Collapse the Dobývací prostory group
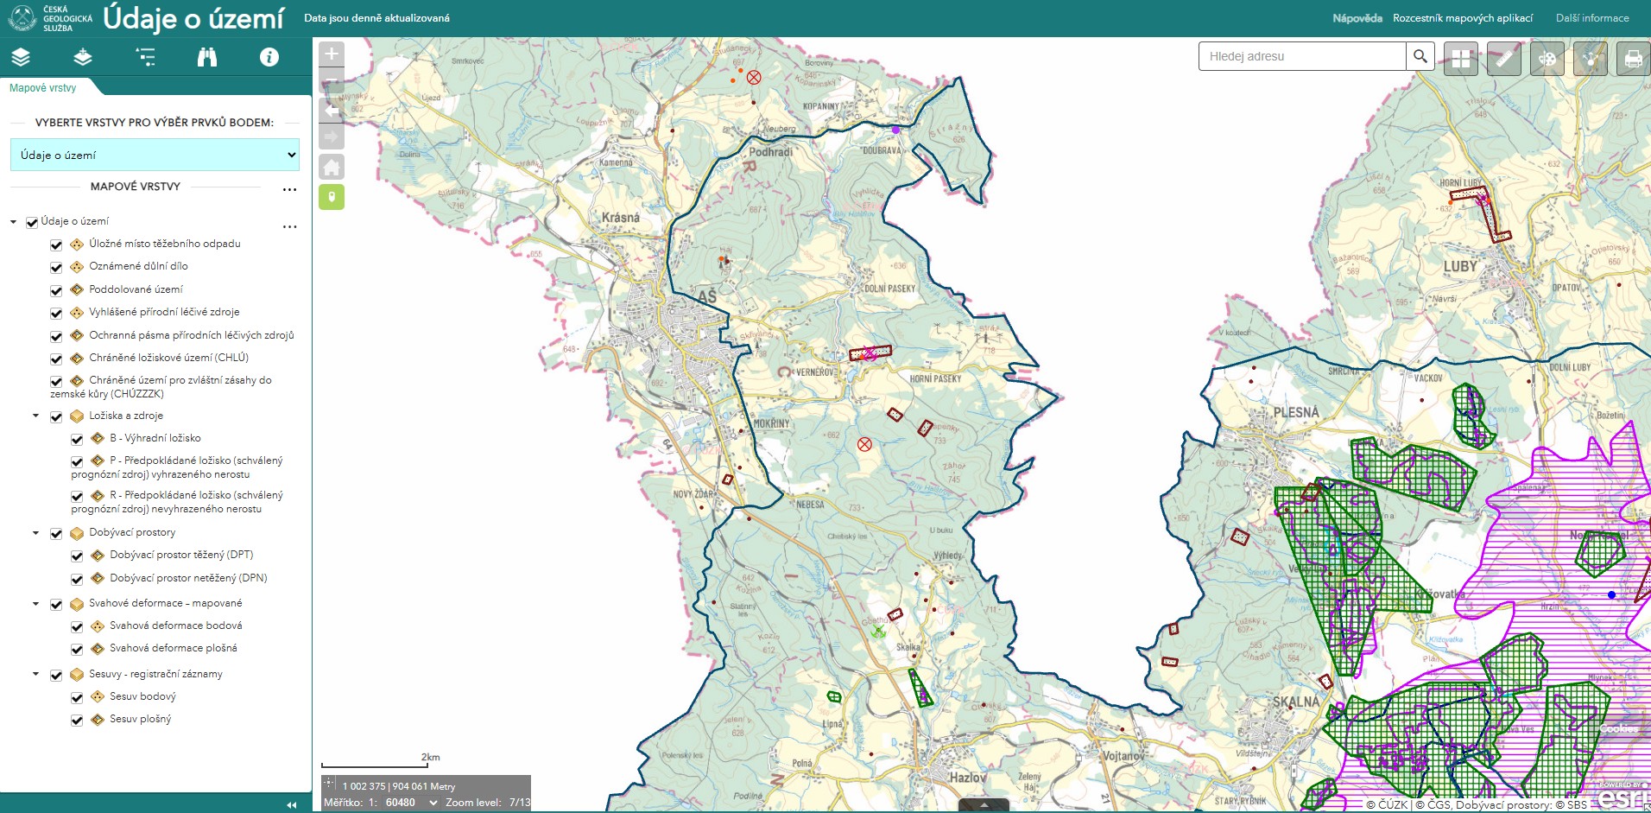 (x=36, y=533)
